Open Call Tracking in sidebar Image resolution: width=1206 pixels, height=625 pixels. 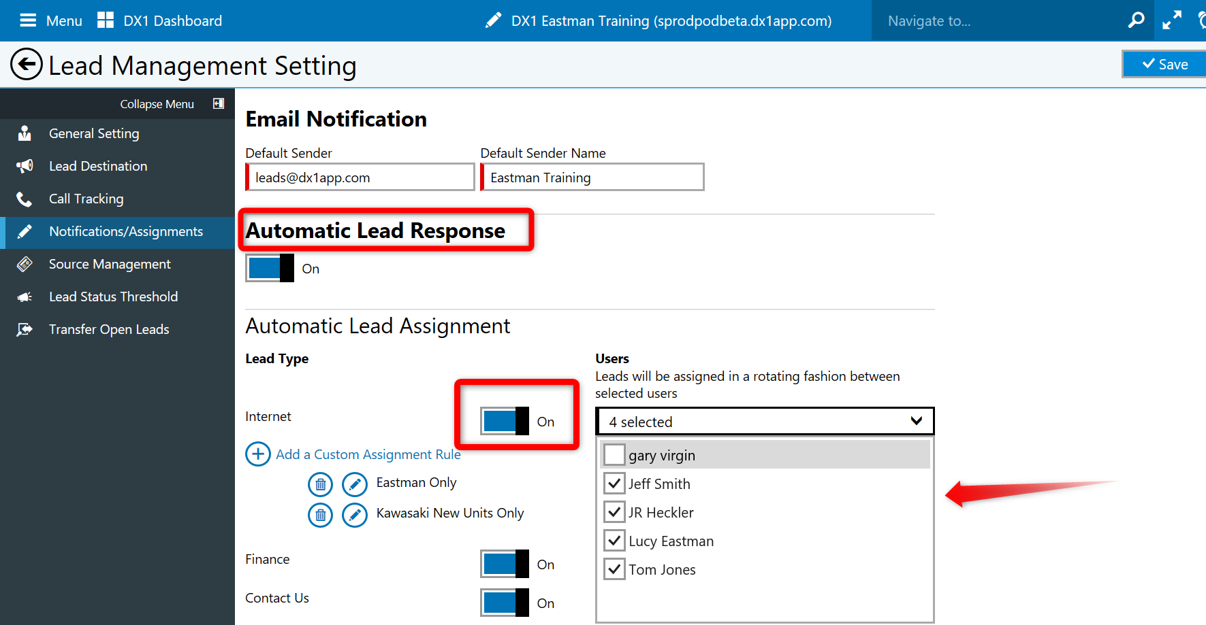pos(117,199)
